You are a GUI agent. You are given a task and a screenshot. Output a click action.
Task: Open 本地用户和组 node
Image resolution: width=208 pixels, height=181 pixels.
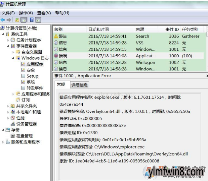pos(28,112)
